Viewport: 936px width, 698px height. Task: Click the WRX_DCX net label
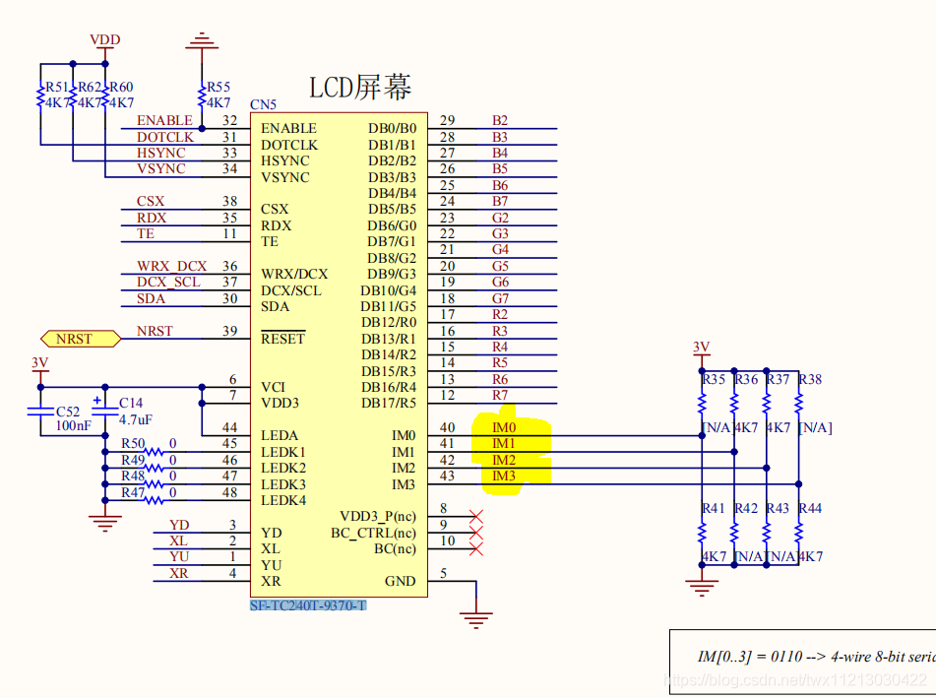click(172, 266)
